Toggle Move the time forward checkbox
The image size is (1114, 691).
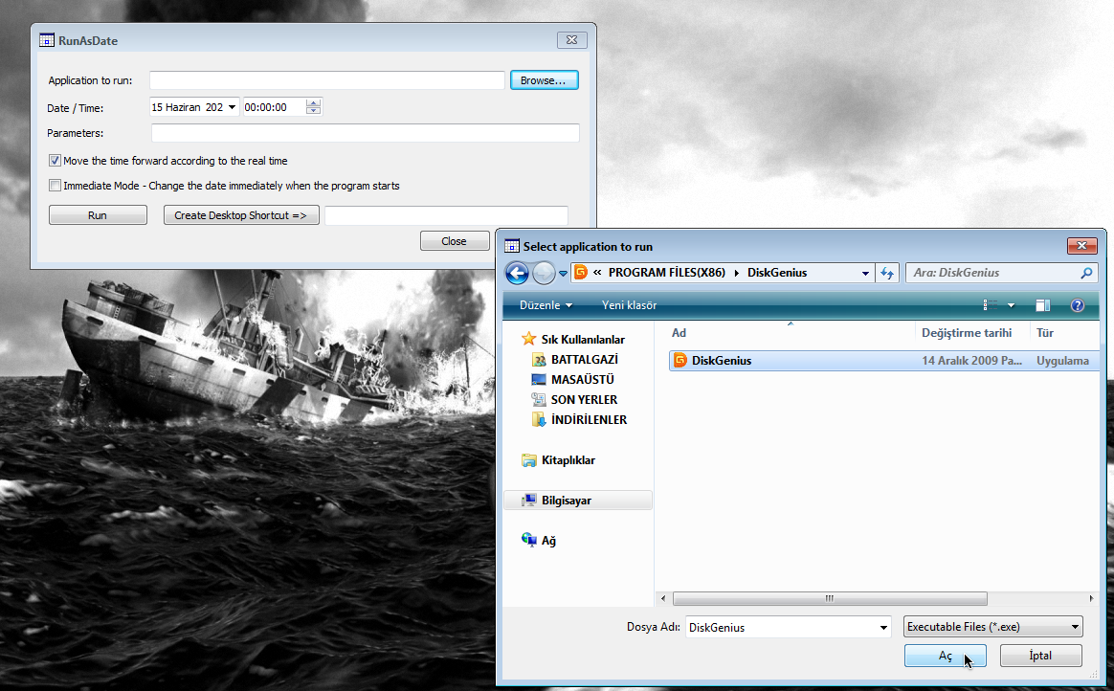tap(55, 161)
